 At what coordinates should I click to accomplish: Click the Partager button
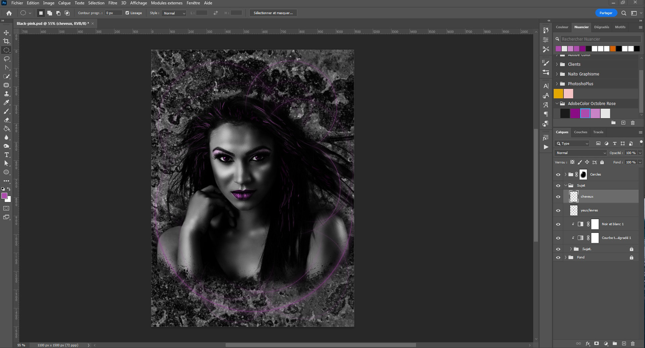pos(606,13)
